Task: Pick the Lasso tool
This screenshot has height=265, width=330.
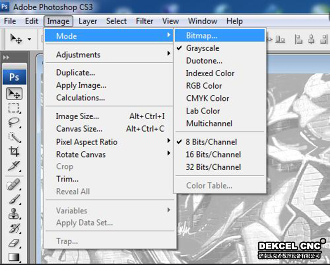Action: [14, 123]
